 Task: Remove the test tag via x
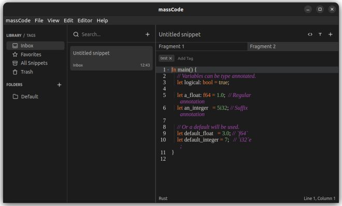click(170, 58)
